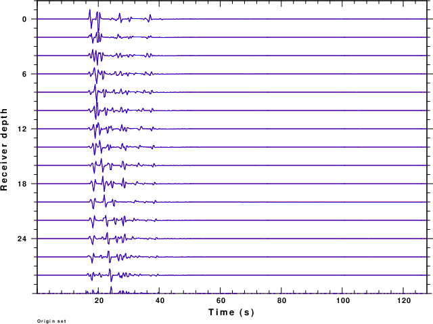Click the 'Receiver depth' y-axis title
The width and height of the screenshot is (433, 324).
click(x=4, y=149)
